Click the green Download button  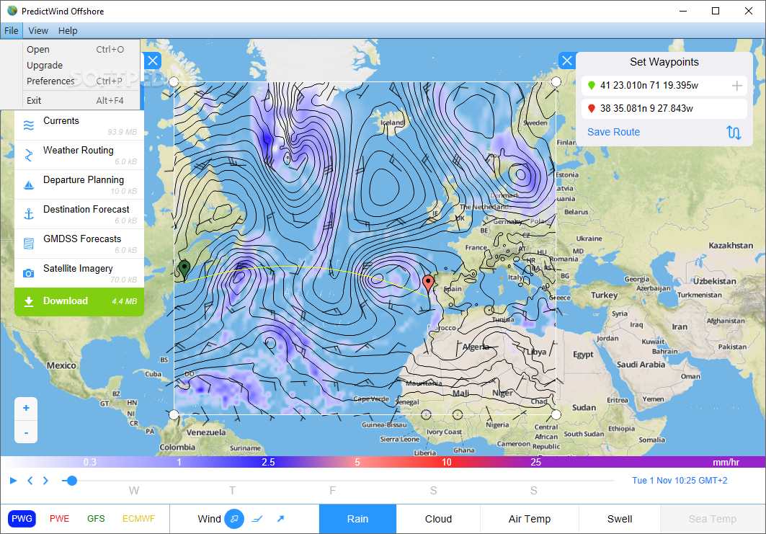click(x=79, y=301)
